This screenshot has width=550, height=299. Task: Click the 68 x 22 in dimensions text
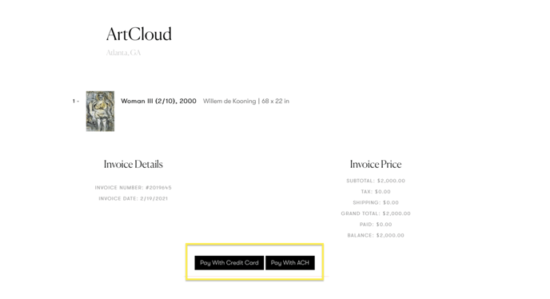tap(275, 101)
